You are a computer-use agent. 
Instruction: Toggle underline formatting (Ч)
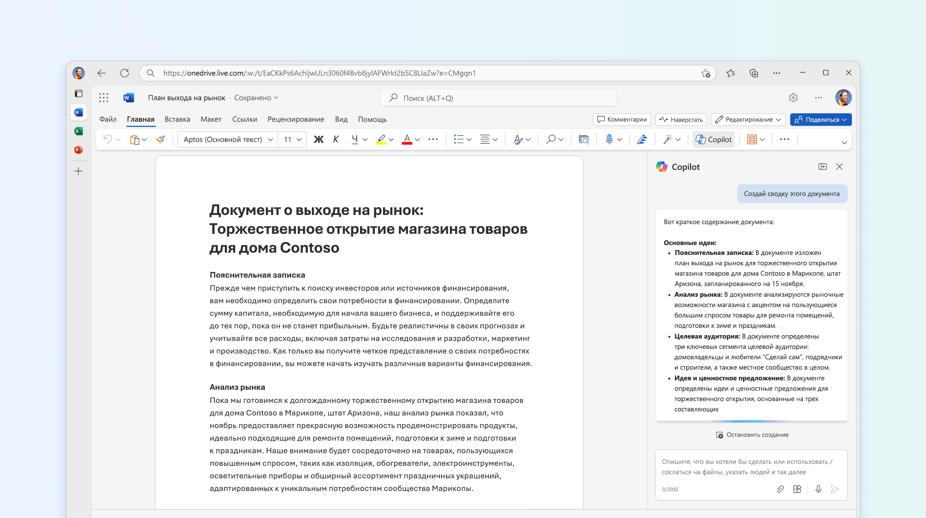(x=354, y=139)
